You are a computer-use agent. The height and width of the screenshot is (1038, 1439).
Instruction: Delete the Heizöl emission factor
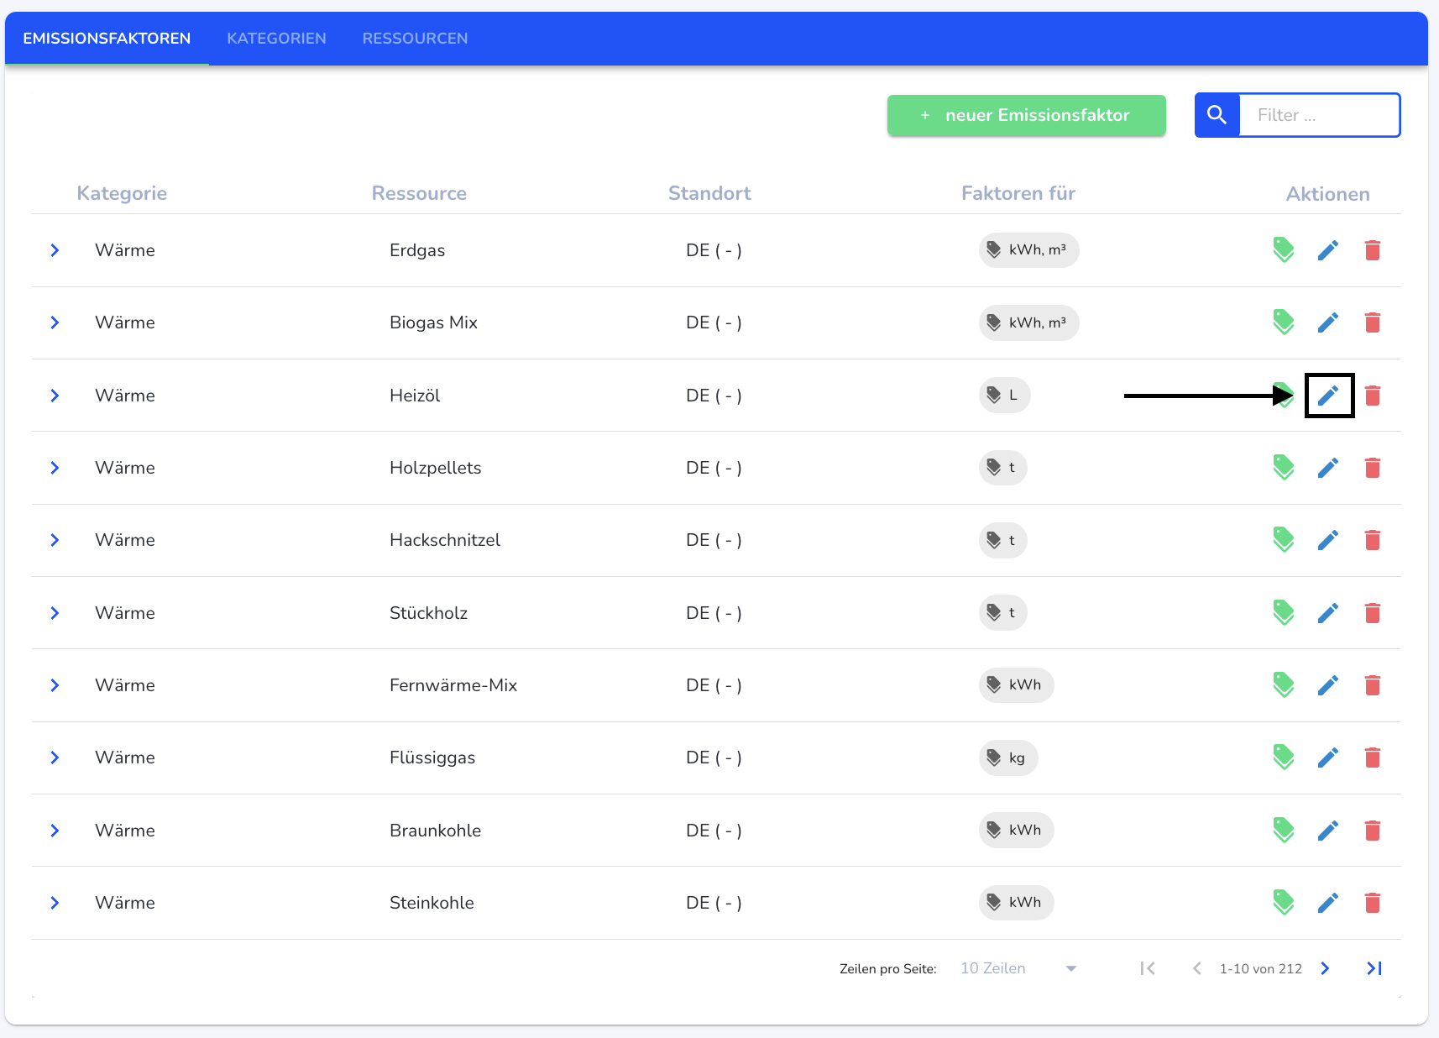click(x=1373, y=396)
